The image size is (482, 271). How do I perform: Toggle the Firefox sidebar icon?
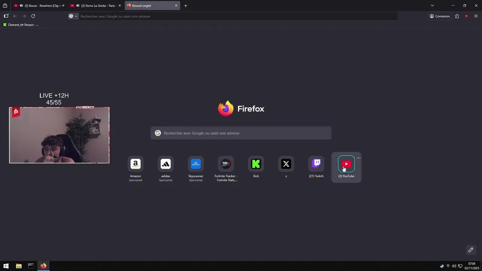pyautogui.click(x=6, y=16)
